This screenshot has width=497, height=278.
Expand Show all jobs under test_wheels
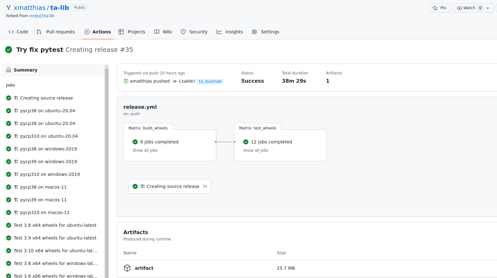tap(256, 150)
